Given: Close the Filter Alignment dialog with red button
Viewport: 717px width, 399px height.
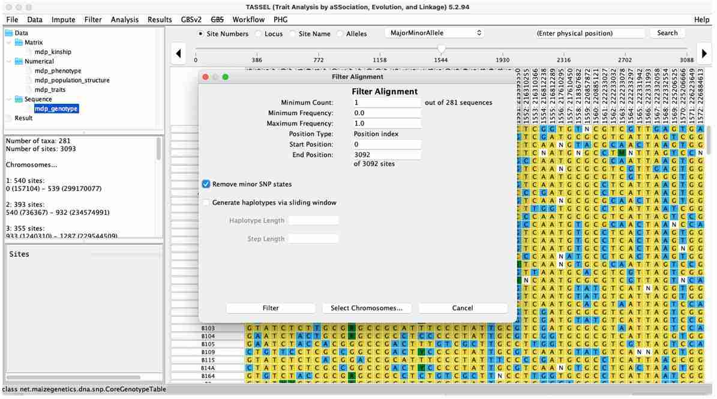Looking at the screenshot, I should tap(206, 77).
